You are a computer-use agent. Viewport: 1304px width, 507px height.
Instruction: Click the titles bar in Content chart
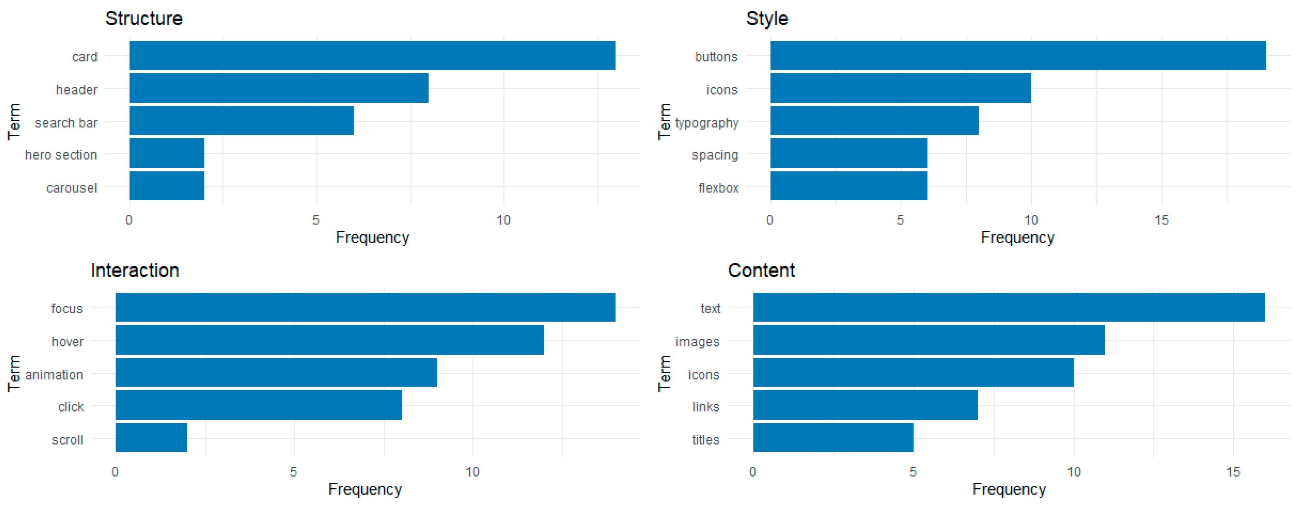tap(833, 438)
